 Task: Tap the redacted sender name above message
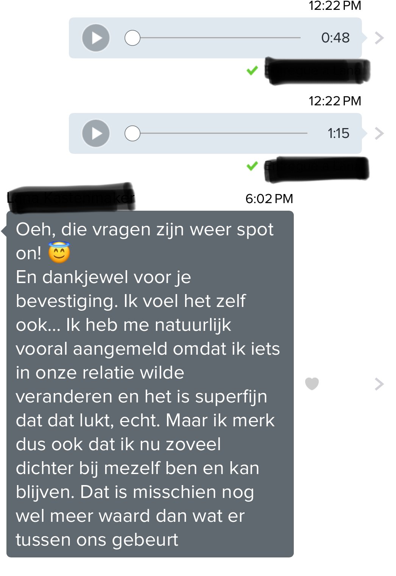point(71,197)
